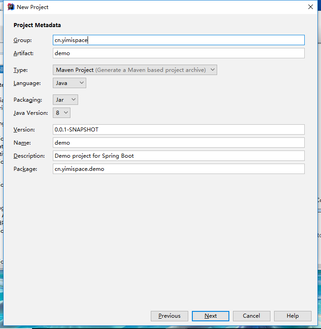Proceed with the Next button
Viewport: 321px width, 329px height.
point(210,316)
